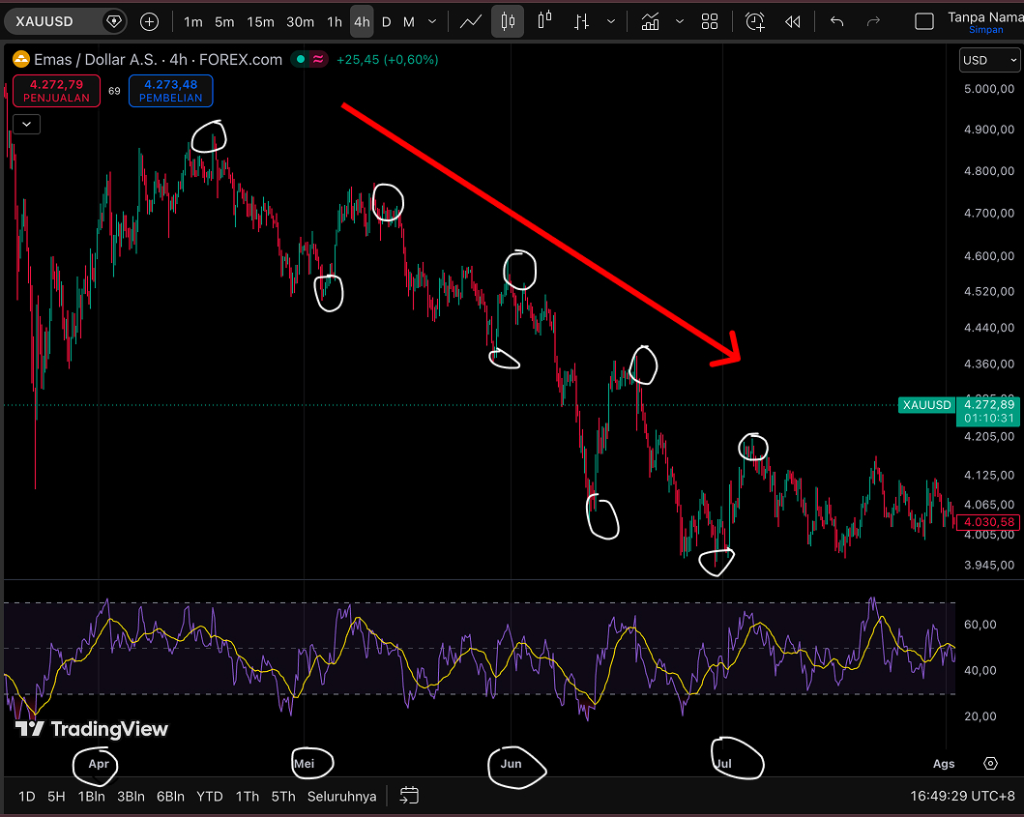The width and height of the screenshot is (1024, 817).
Task: Open the chart settings gear icon
Action: (991, 764)
